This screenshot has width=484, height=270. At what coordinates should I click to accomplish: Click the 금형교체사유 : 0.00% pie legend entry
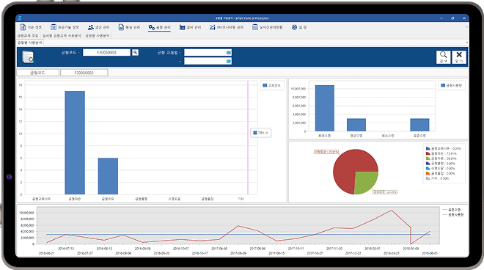(x=443, y=149)
